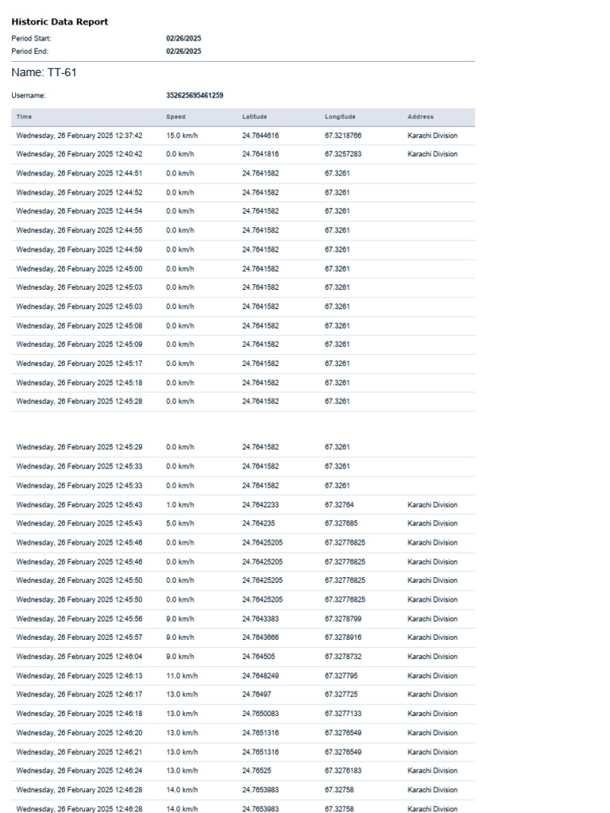Image resolution: width=610 pixels, height=813 pixels.
Task: Click the Name: TT-61 title
Action: pos(44,72)
